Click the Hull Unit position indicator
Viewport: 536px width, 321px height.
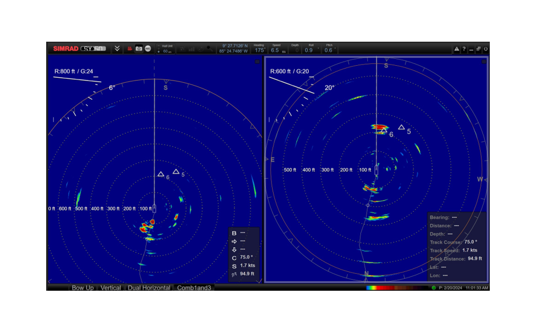(x=165, y=49)
